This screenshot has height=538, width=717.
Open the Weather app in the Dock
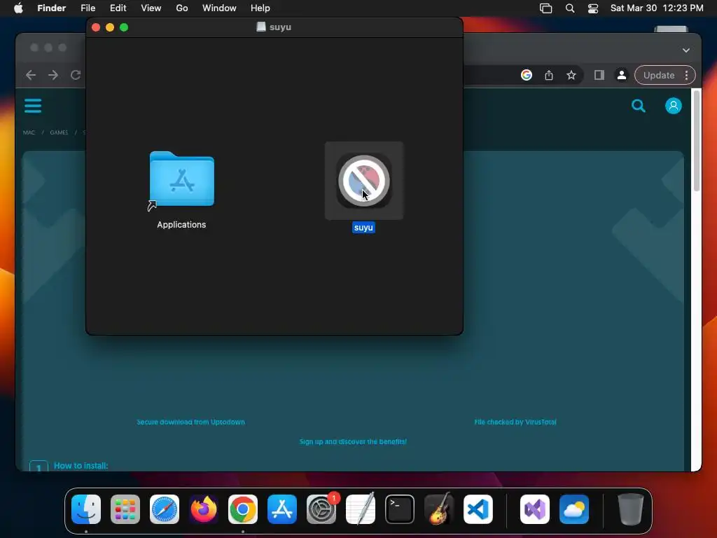[574, 509]
